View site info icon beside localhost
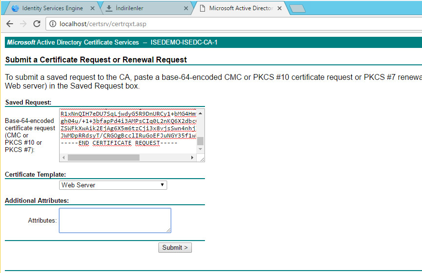 tap(53, 24)
